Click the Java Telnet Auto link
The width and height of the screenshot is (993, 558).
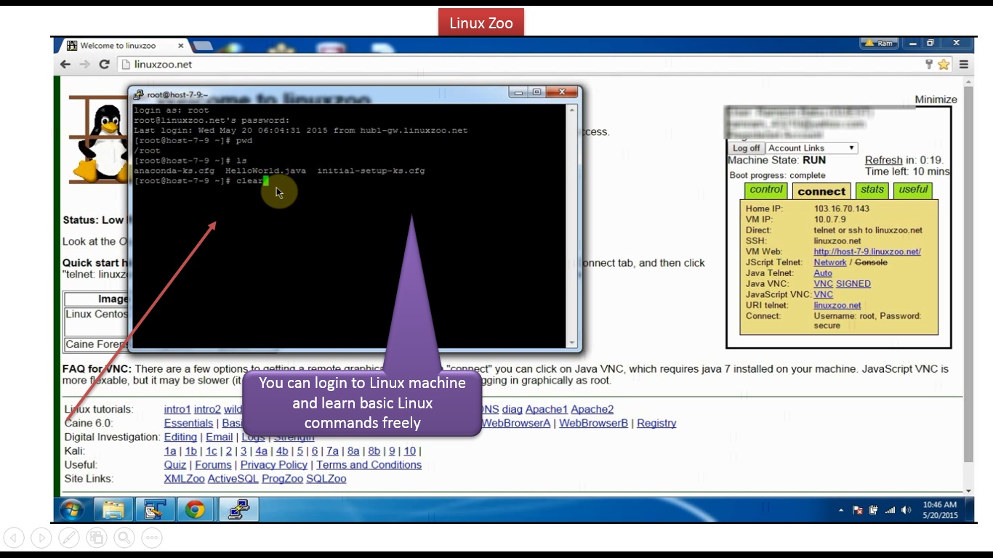click(x=823, y=273)
